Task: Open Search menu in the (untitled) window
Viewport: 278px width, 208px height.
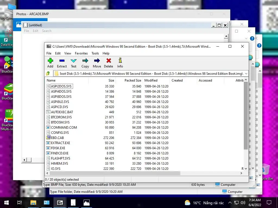Action: pyautogui.click(x=47, y=31)
